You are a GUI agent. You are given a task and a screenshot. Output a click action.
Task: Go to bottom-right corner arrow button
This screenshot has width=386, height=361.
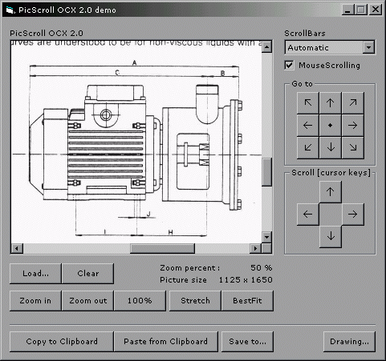click(353, 147)
